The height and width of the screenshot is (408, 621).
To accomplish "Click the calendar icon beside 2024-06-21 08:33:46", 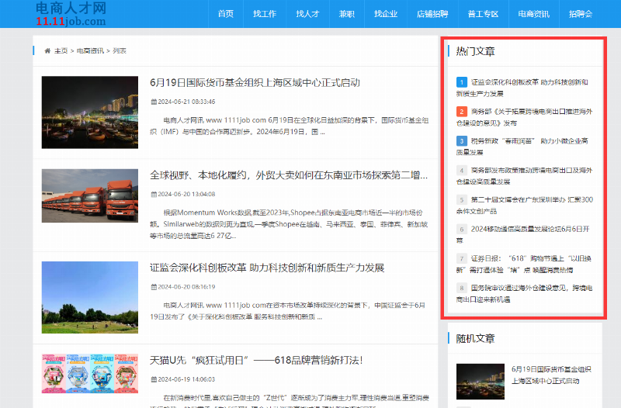I will pos(154,102).
